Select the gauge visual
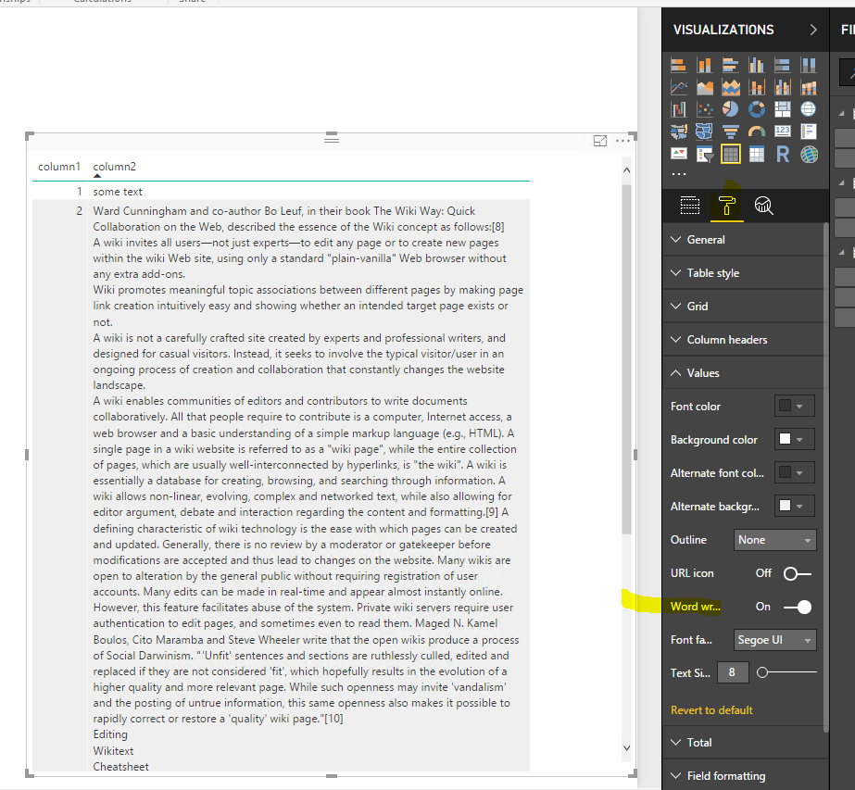 pos(756,132)
